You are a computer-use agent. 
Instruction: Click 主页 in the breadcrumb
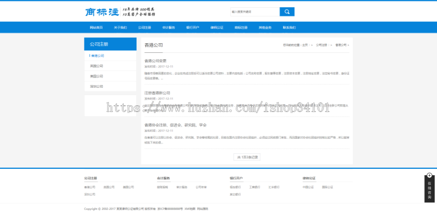305,45
